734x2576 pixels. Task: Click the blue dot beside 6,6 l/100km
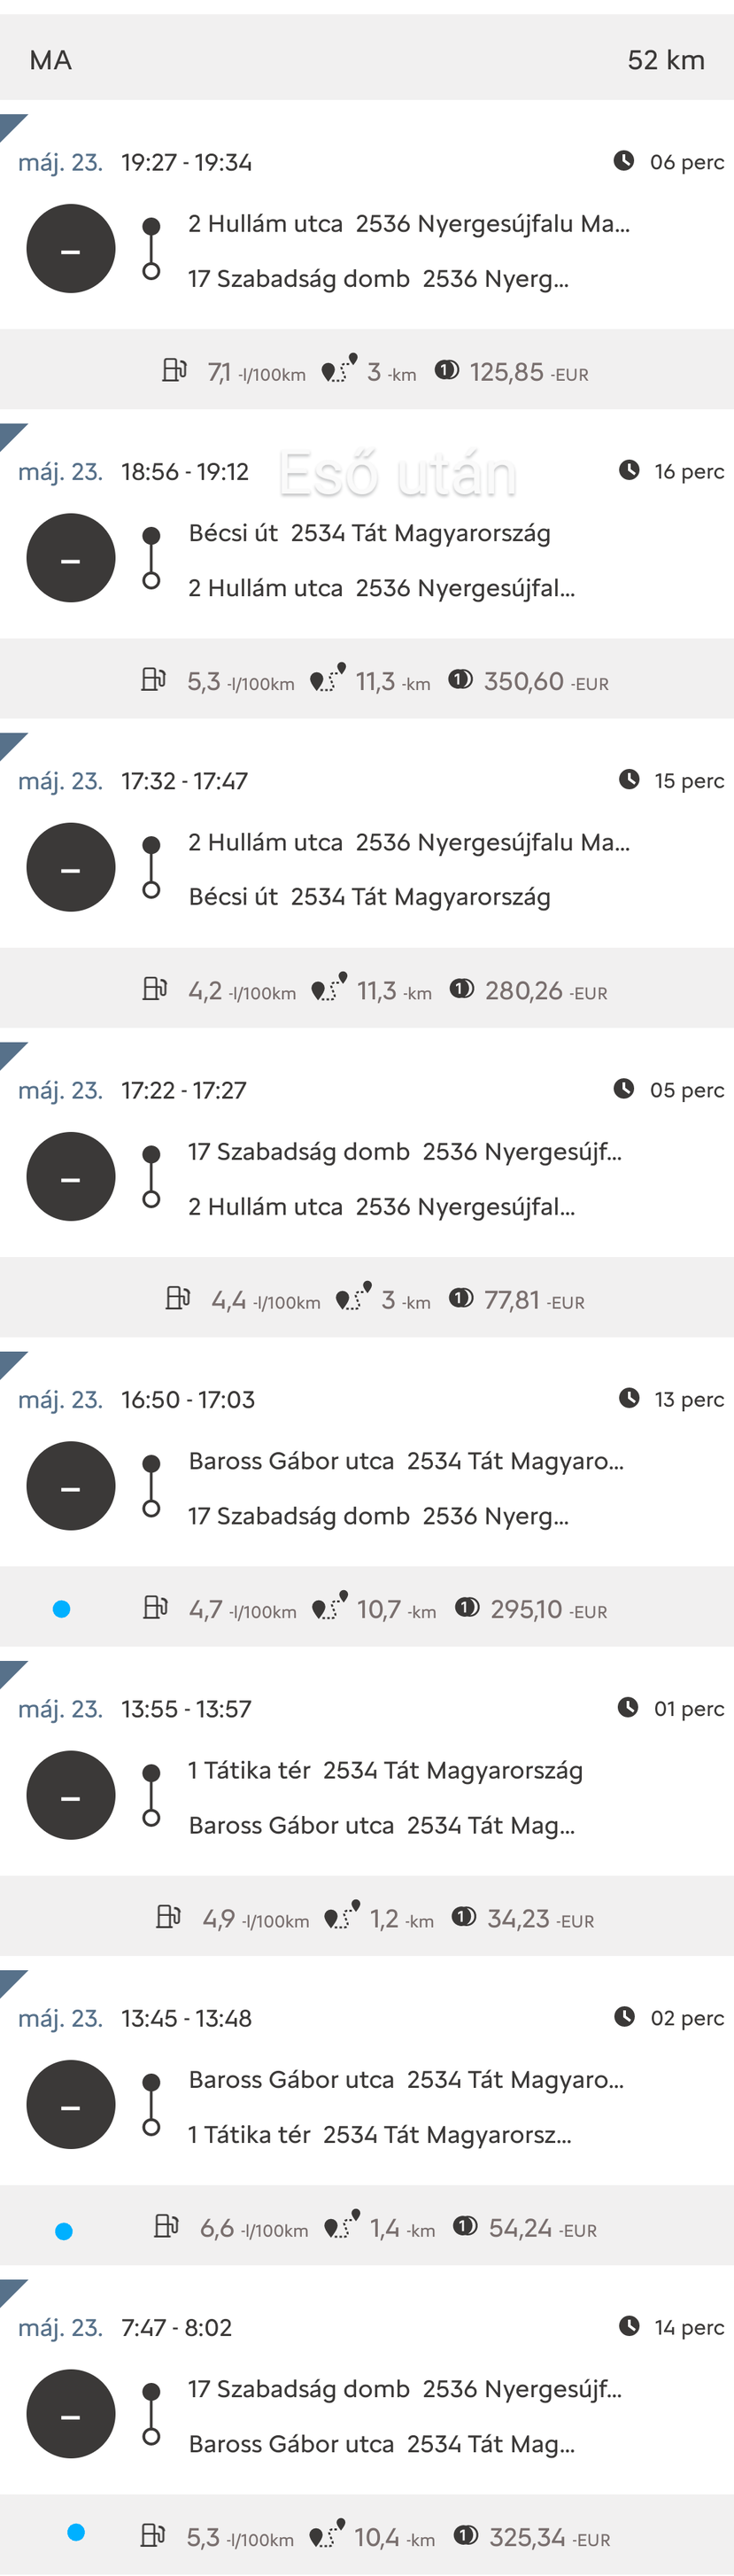pyautogui.click(x=64, y=2231)
